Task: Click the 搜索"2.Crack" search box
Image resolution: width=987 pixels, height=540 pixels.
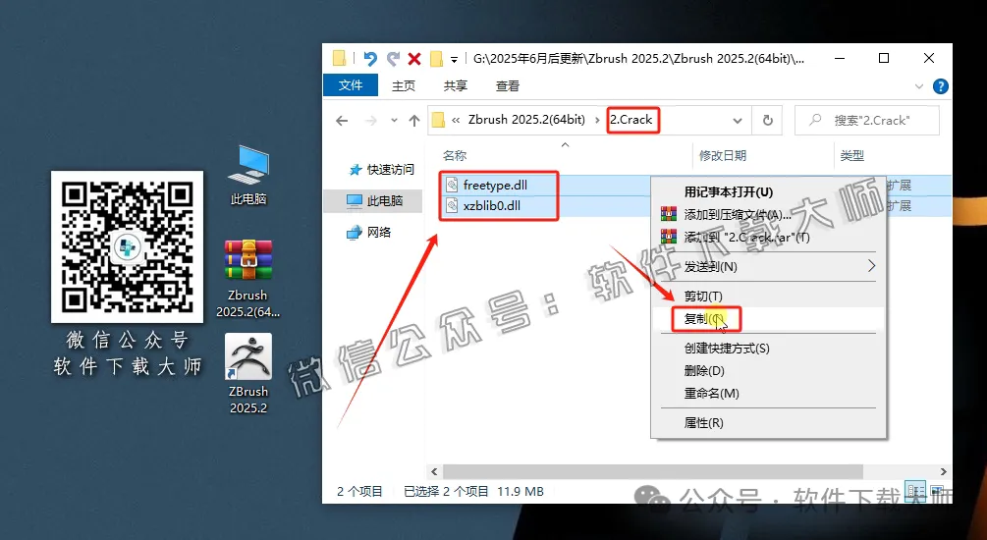Action: click(867, 120)
